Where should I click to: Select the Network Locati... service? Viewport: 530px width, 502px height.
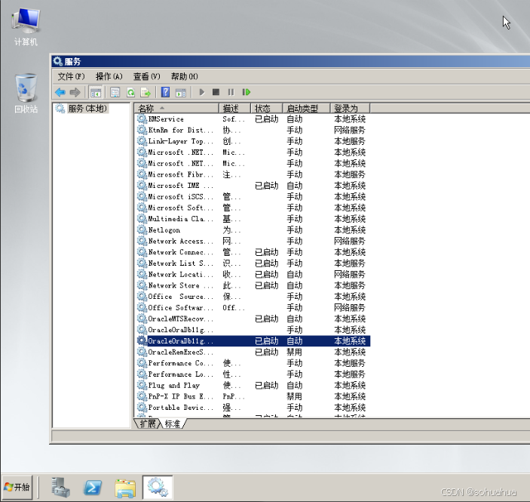point(253,275)
